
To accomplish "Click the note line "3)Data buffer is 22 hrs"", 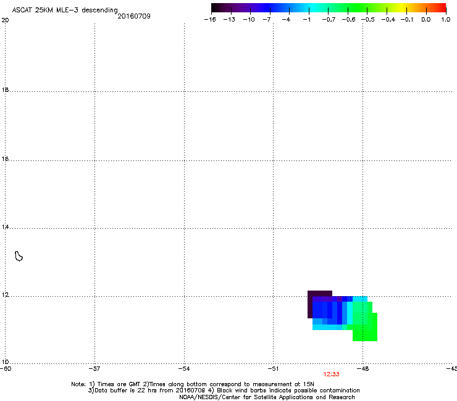I will (x=224, y=391).
